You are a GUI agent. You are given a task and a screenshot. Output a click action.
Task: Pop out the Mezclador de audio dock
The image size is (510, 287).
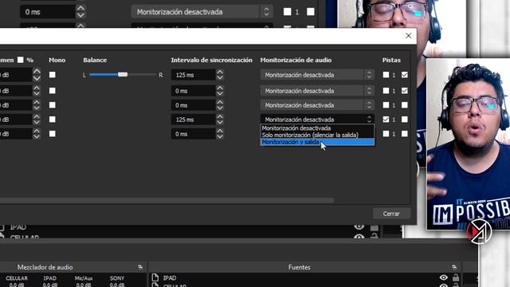pos(140,267)
